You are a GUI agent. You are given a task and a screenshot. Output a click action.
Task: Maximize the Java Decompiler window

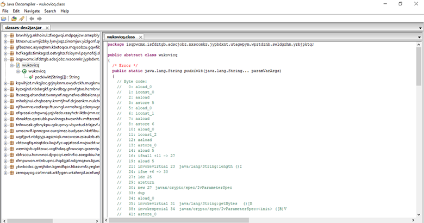point(401,4)
